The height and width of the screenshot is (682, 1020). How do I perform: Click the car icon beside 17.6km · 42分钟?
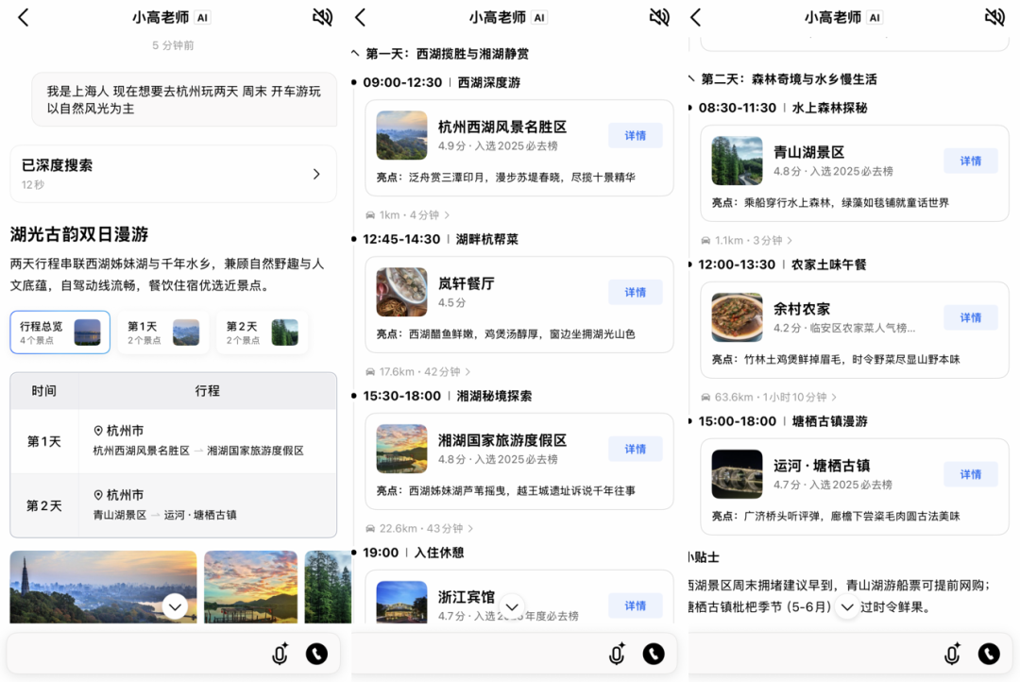[x=370, y=371]
